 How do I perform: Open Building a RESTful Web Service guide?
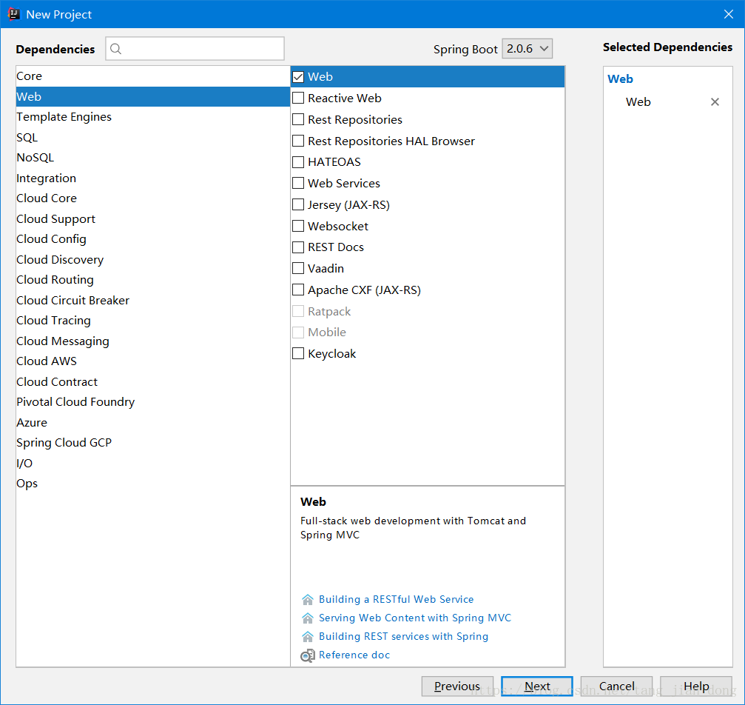(397, 599)
